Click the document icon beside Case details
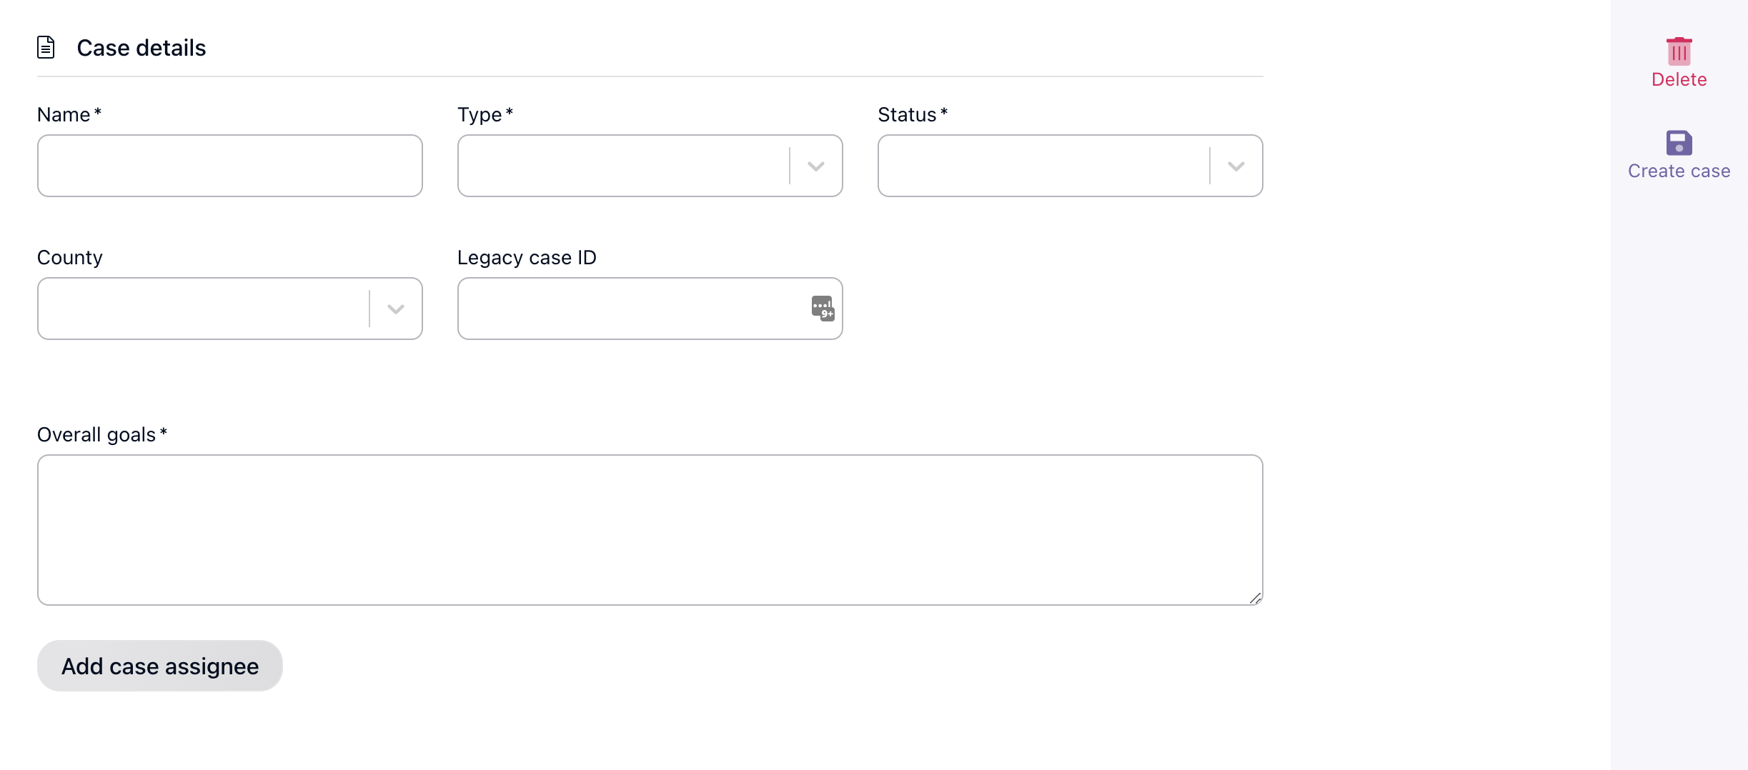The height and width of the screenshot is (770, 1748). pyautogui.click(x=46, y=47)
